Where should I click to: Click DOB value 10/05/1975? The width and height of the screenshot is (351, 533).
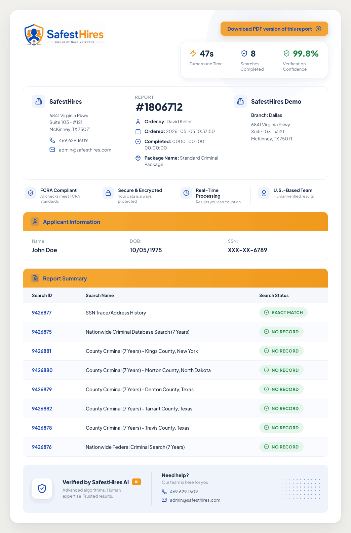146,250
